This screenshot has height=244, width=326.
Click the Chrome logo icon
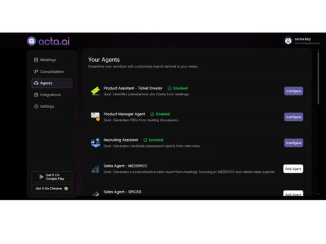66,189
